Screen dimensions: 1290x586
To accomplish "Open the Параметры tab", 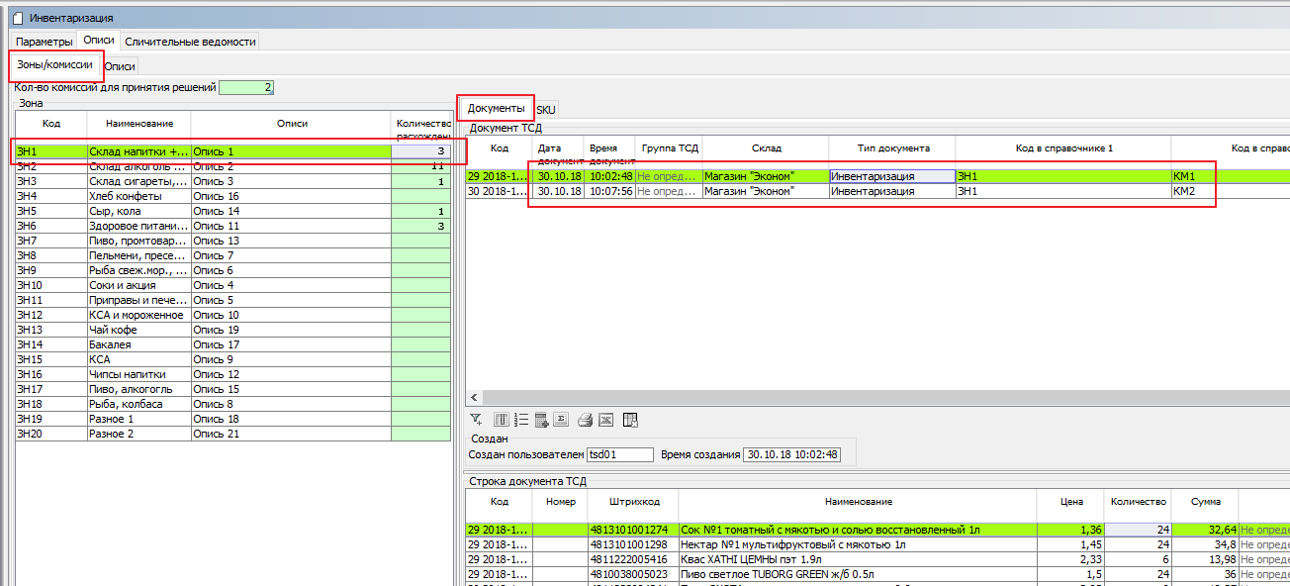I will 45,42.
